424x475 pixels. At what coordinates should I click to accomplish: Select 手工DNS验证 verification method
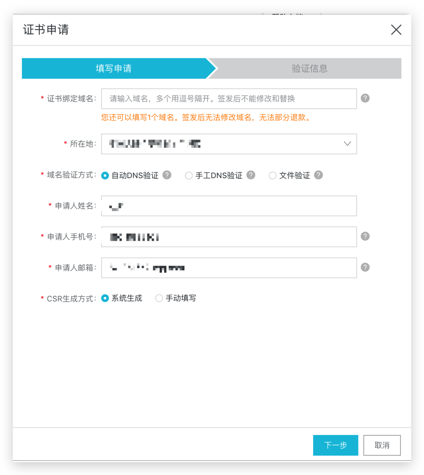[x=189, y=175]
